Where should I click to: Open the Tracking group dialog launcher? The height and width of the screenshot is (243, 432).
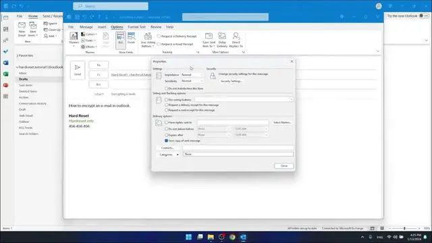point(198,52)
